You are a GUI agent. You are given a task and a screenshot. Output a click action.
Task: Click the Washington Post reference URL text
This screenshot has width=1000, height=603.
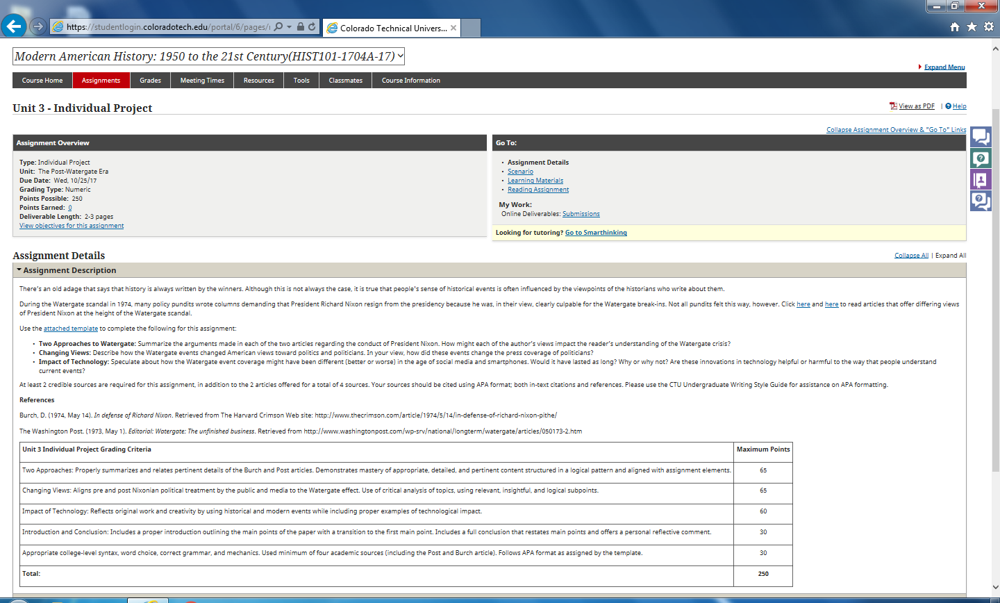coord(443,431)
